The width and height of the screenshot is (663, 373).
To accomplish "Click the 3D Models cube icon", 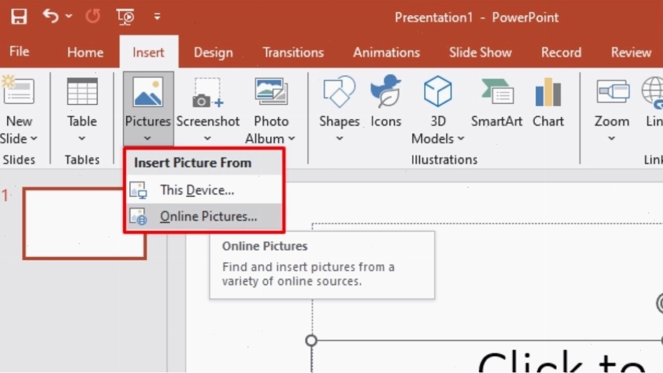I will (x=437, y=91).
